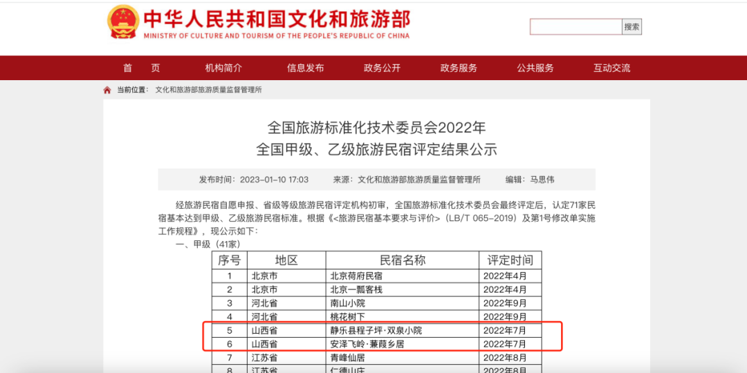Click the home icon beside 当前位置

click(x=107, y=90)
